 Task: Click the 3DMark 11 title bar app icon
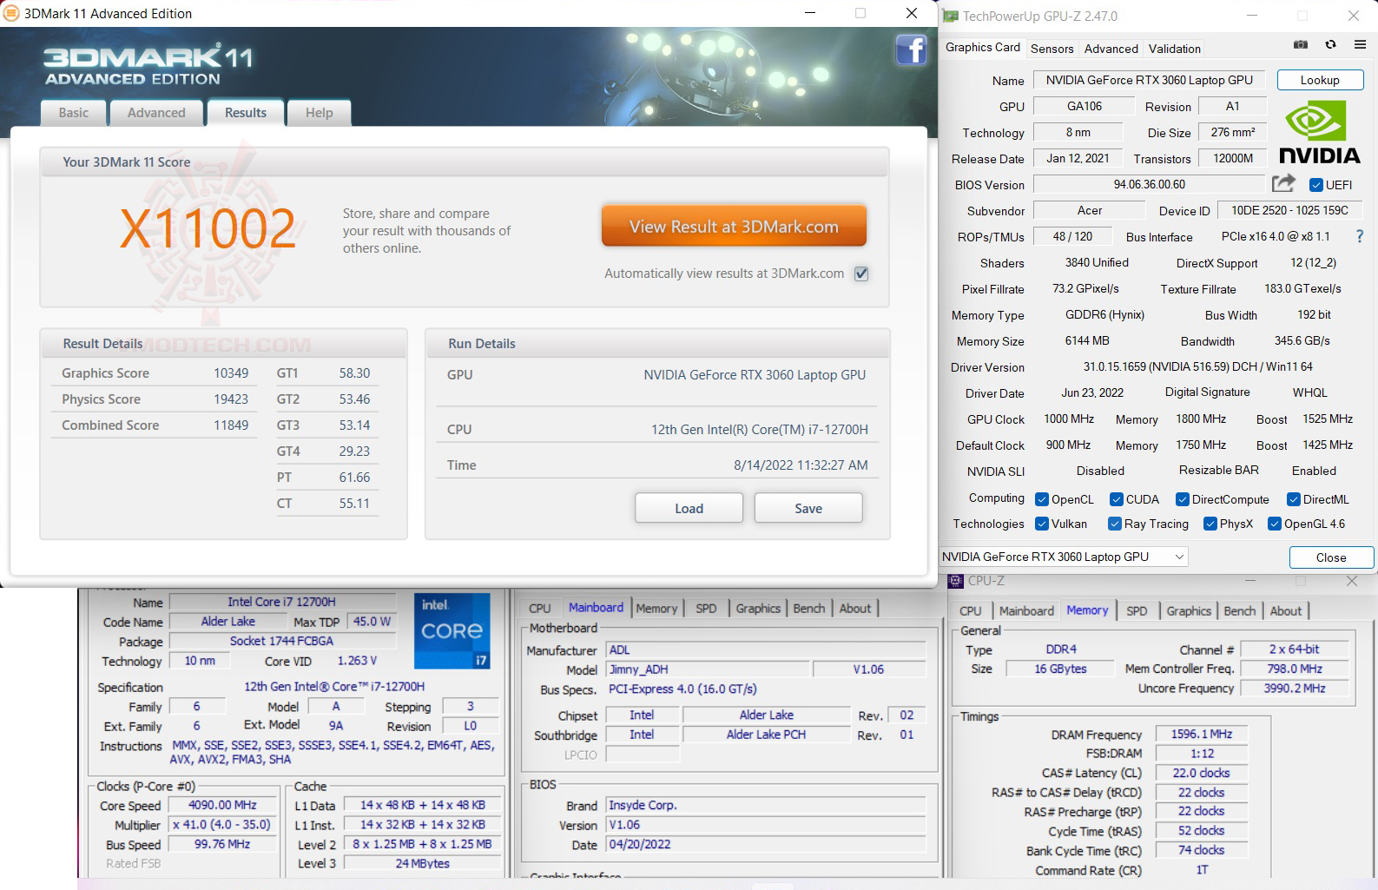click(x=11, y=13)
